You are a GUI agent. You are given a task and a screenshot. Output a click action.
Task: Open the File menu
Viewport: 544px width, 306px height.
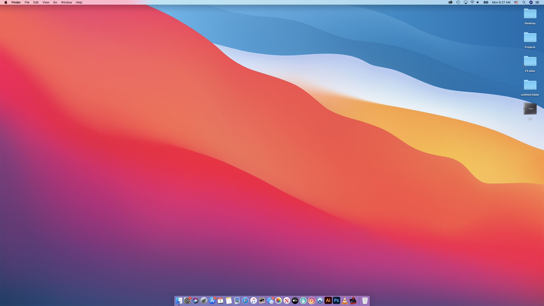point(27,2)
